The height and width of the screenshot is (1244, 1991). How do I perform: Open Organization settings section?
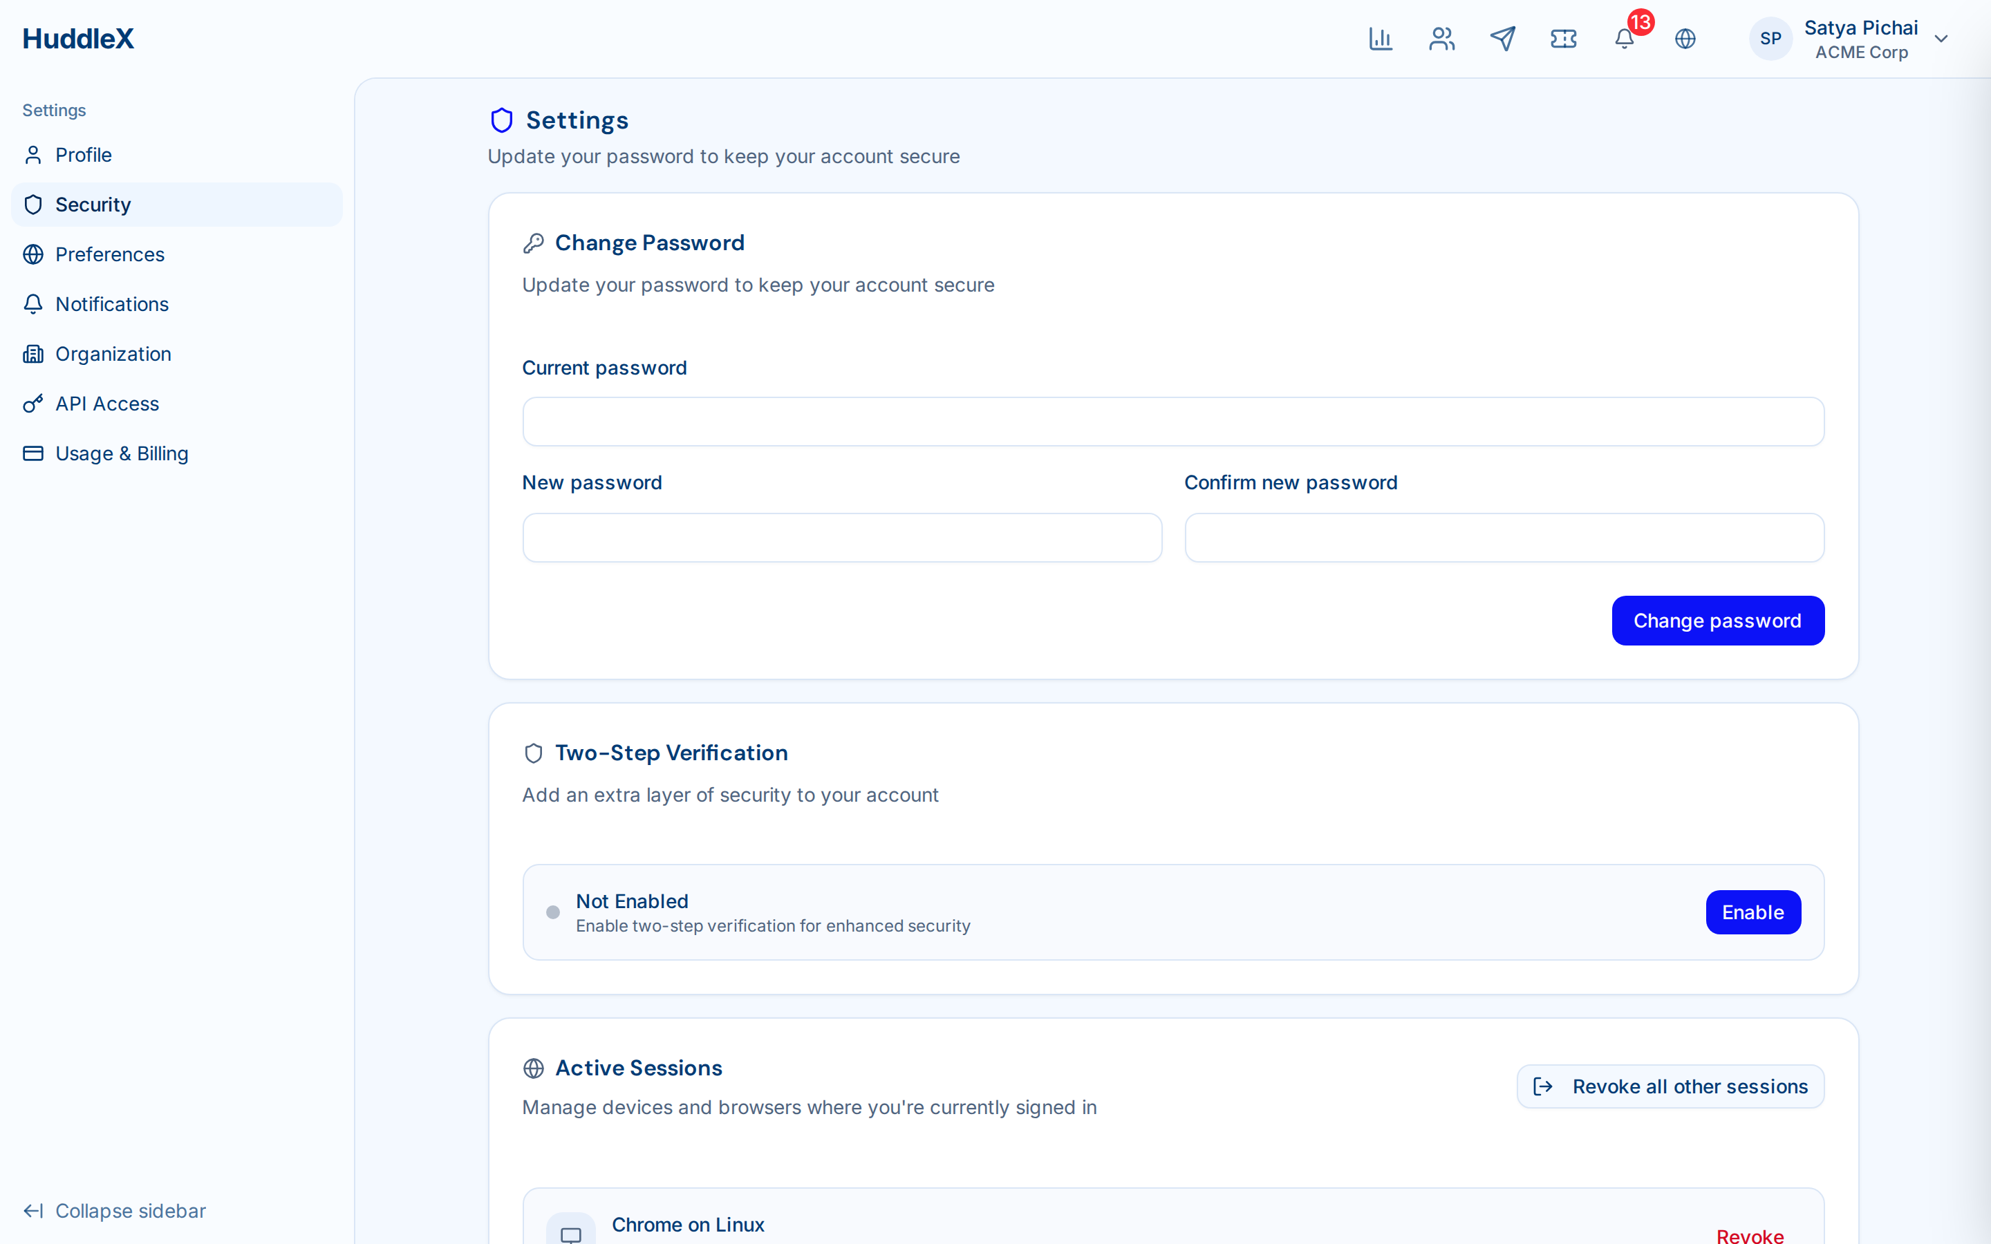click(x=177, y=354)
